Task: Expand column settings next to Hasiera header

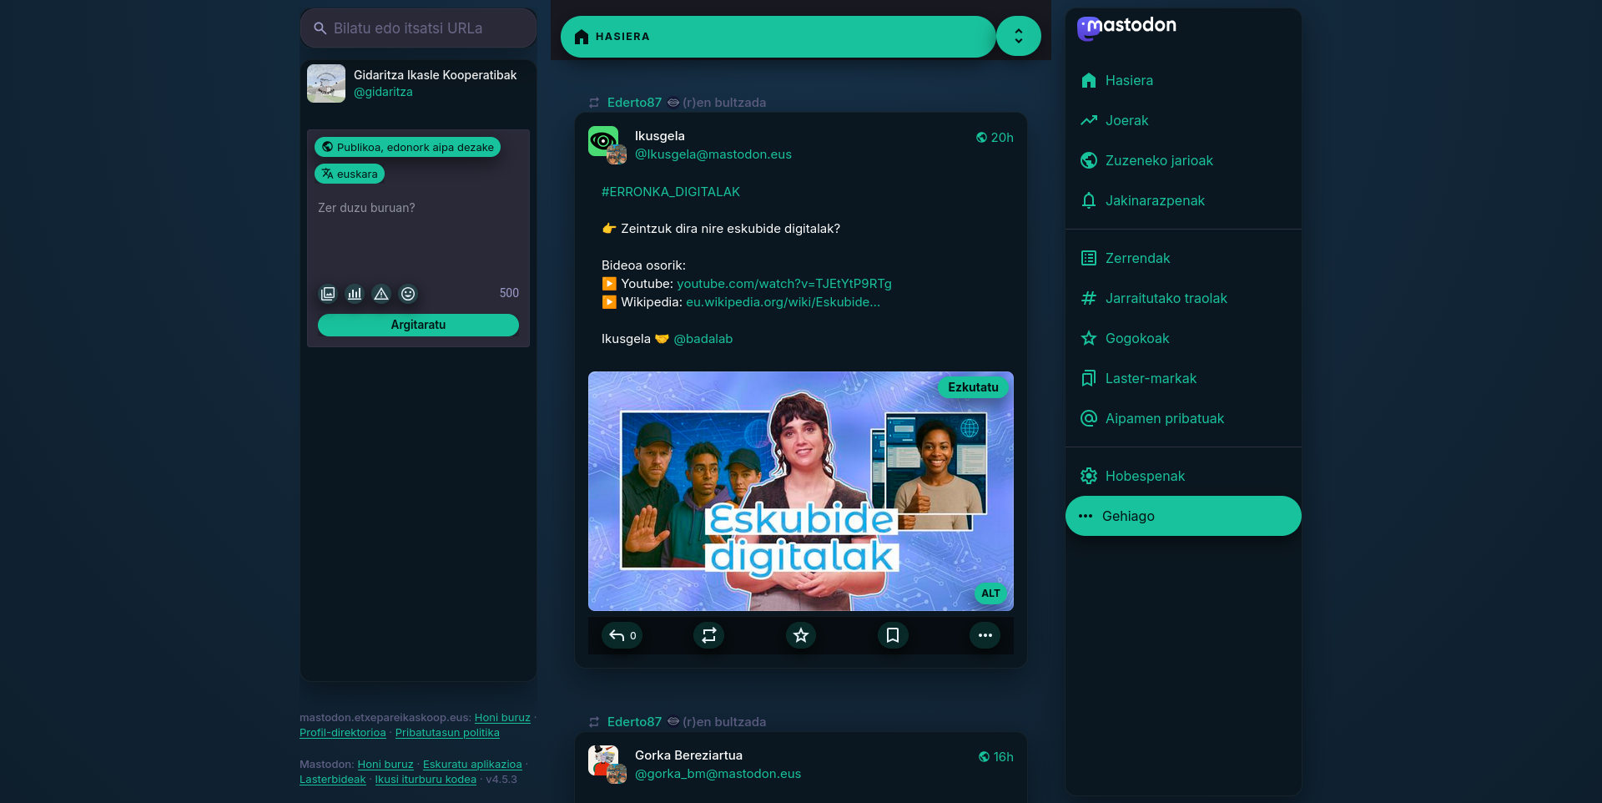Action: point(1018,37)
